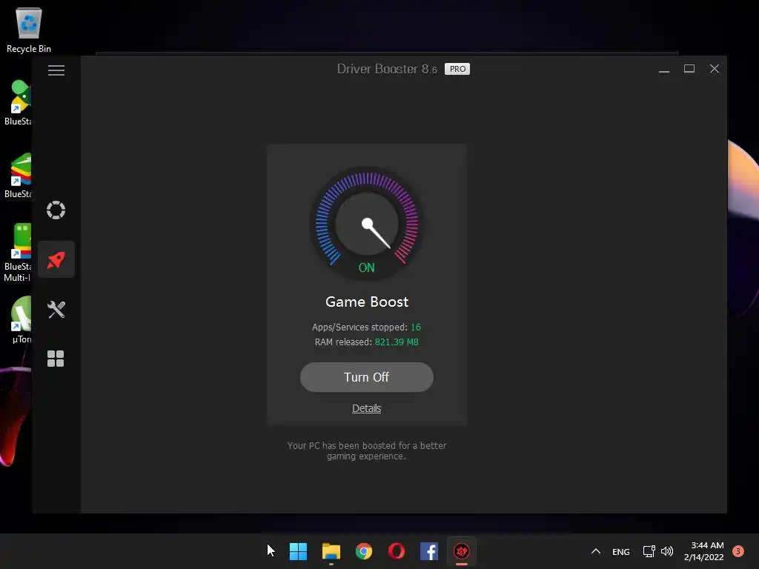
Task: Close the Driver Booster window
Action: point(715,69)
